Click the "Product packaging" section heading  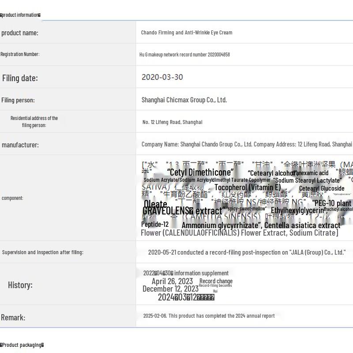pos(22,345)
